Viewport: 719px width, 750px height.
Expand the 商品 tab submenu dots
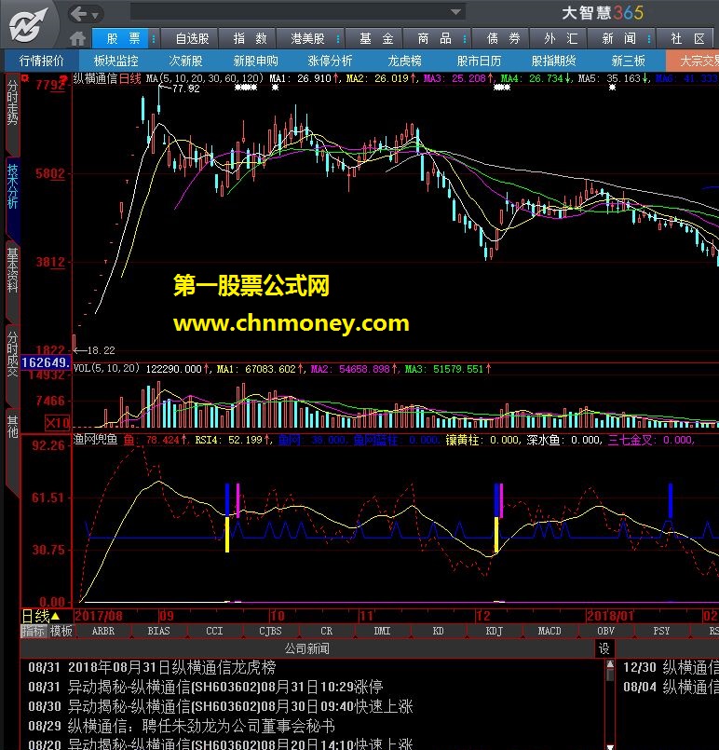tap(465, 38)
